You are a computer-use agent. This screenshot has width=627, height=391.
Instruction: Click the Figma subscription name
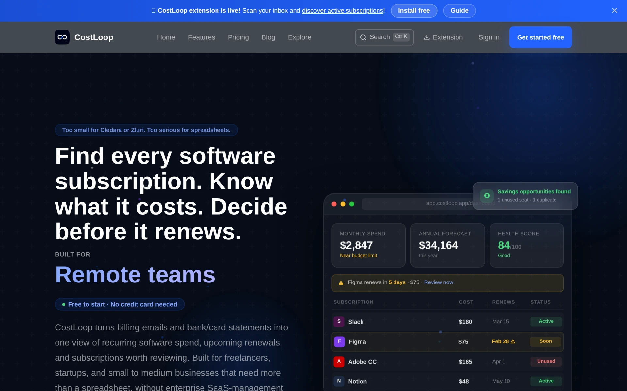click(x=357, y=342)
